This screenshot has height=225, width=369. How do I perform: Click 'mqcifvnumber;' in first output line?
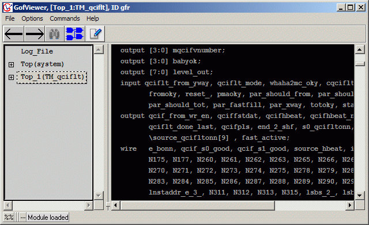coord(199,51)
